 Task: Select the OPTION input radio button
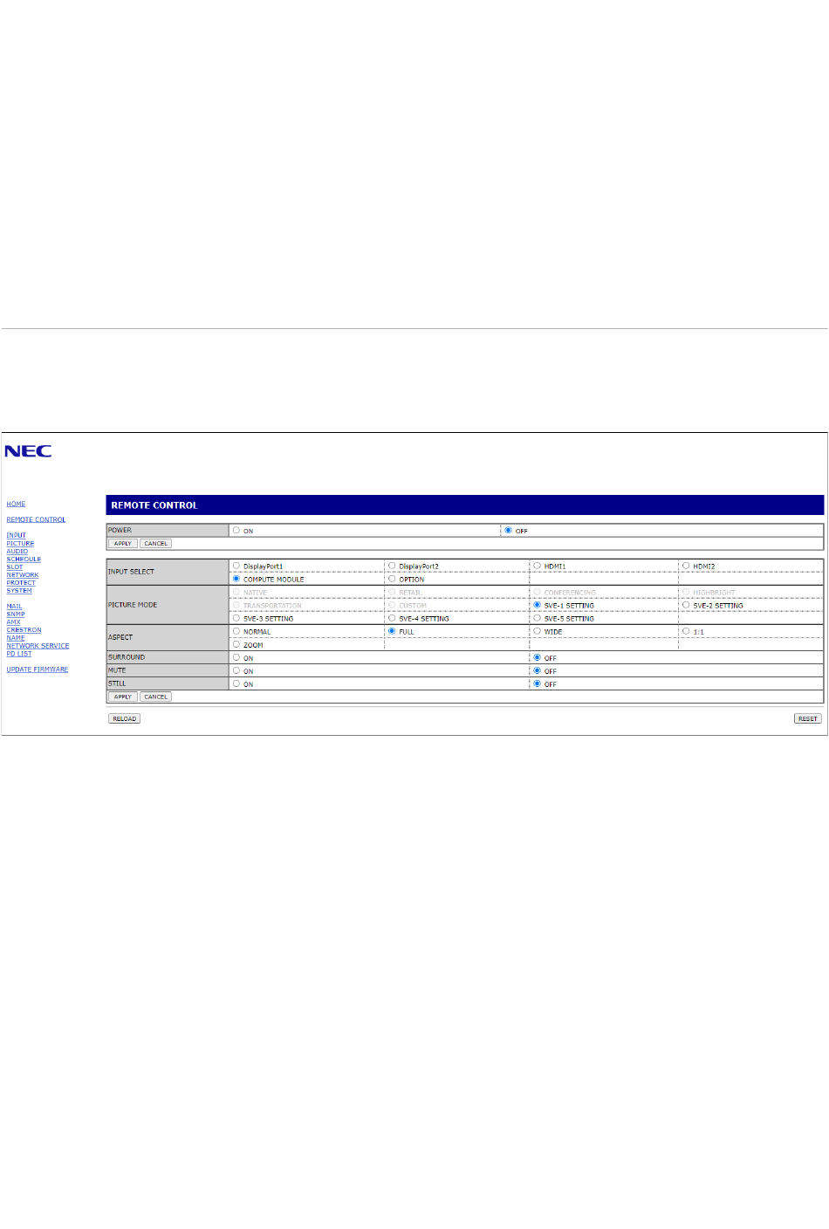coord(392,579)
